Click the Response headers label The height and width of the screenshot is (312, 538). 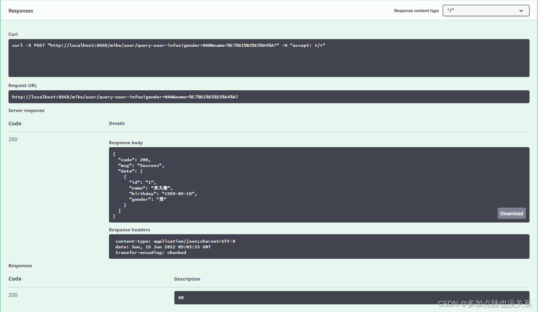point(130,230)
